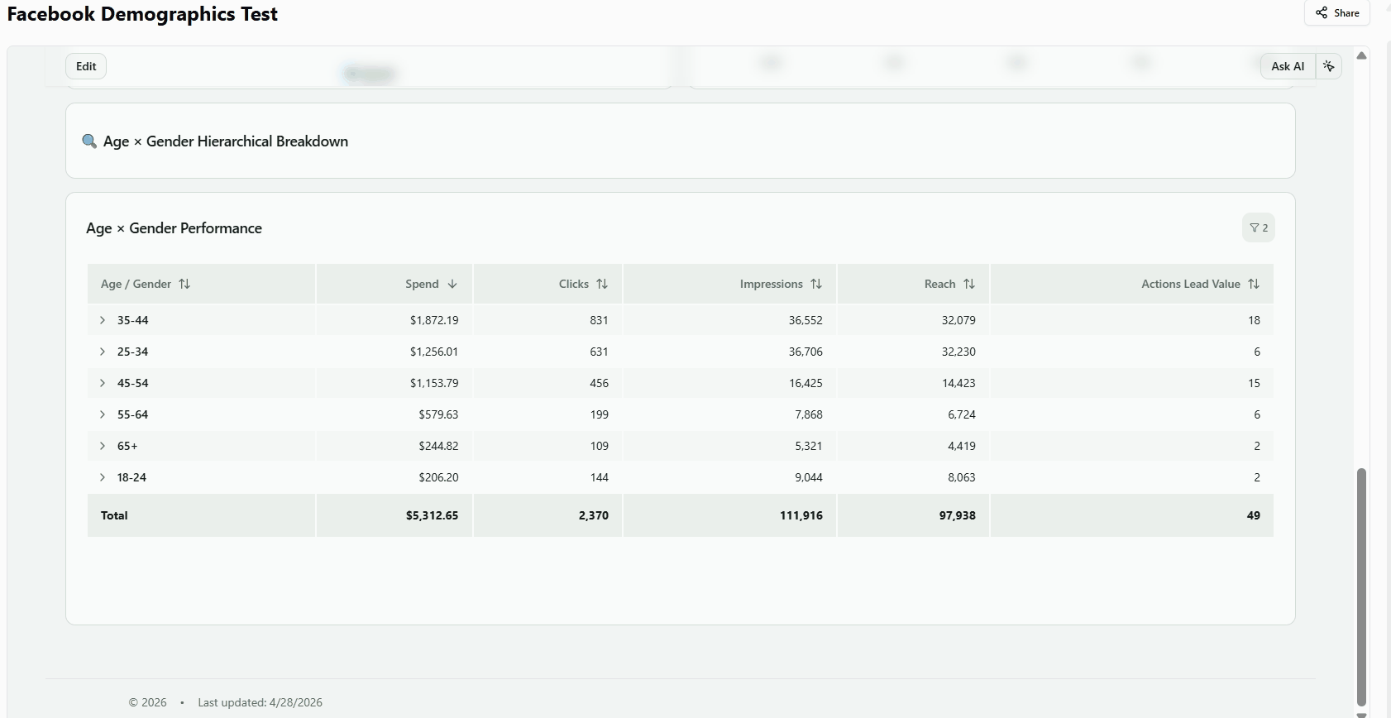Click total clicks 2,370
1391x718 pixels.
(x=594, y=515)
